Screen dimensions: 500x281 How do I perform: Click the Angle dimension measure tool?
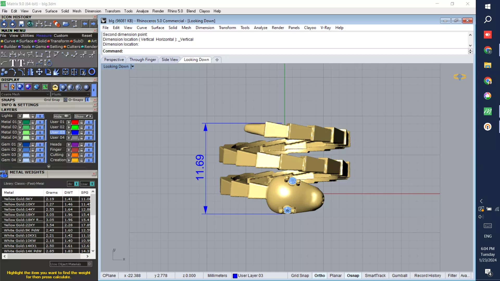click(x=4, y=54)
